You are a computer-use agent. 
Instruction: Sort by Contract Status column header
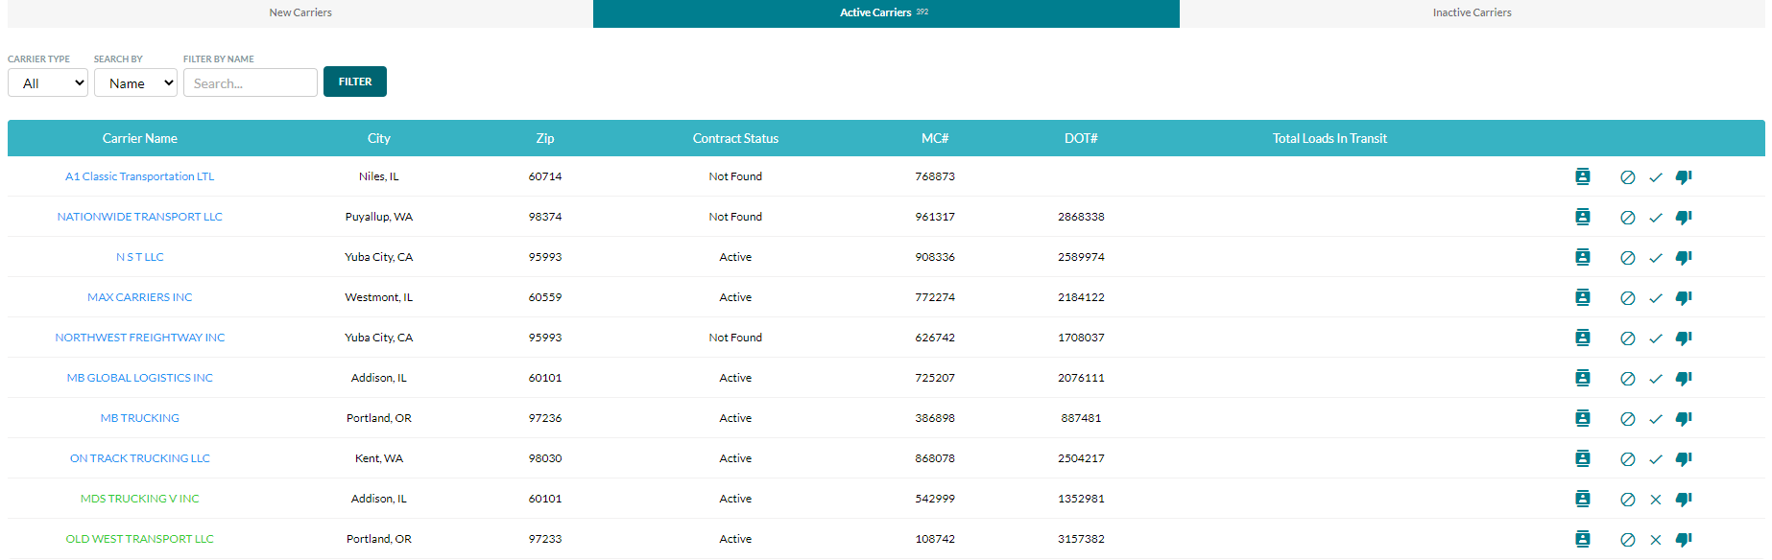click(735, 138)
